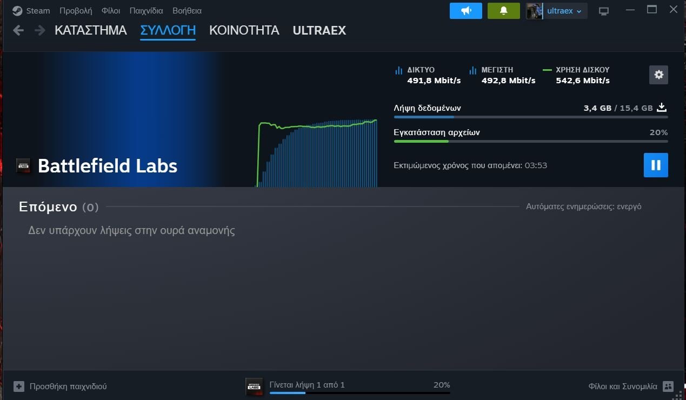
Task: Click the empty queue message text
Action: click(x=131, y=231)
